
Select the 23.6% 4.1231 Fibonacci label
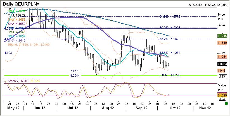170,53
